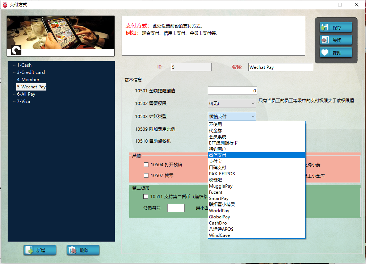Click the green arrow save icon

click(324, 28)
